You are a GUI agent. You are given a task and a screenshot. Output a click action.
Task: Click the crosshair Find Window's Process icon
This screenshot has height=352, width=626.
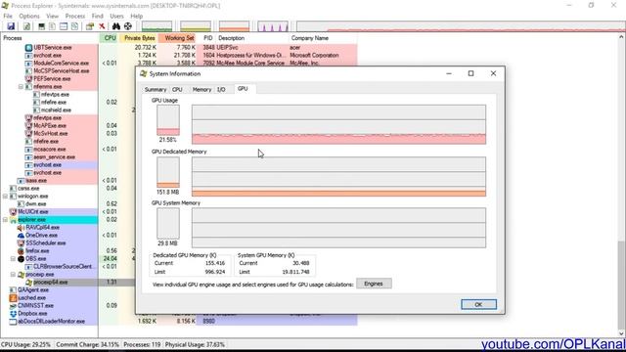click(128, 26)
